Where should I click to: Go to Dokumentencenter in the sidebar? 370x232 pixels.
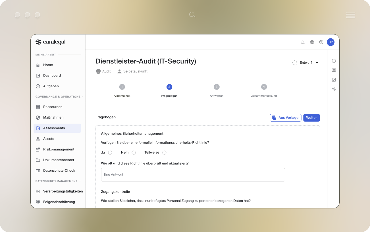[x=59, y=160]
